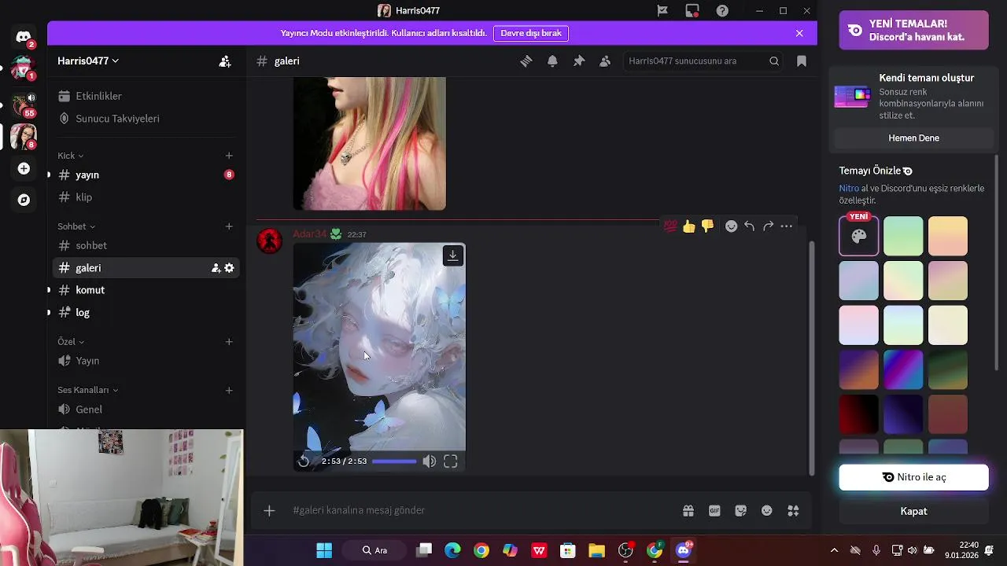Open Nitro link in theme description
The image size is (1007, 566).
click(x=849, y=189)
